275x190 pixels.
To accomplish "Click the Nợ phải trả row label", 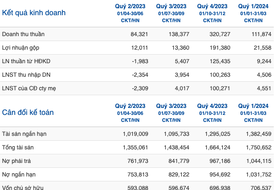I will coord(16,161).
